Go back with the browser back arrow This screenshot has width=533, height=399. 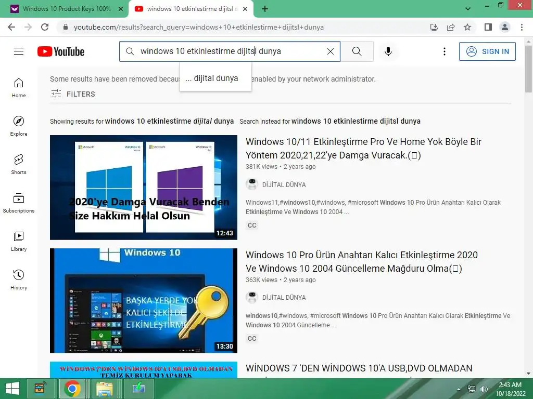coord(11,27)
